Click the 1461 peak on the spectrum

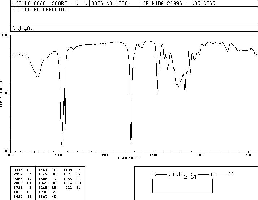click(x=157, y=93)
